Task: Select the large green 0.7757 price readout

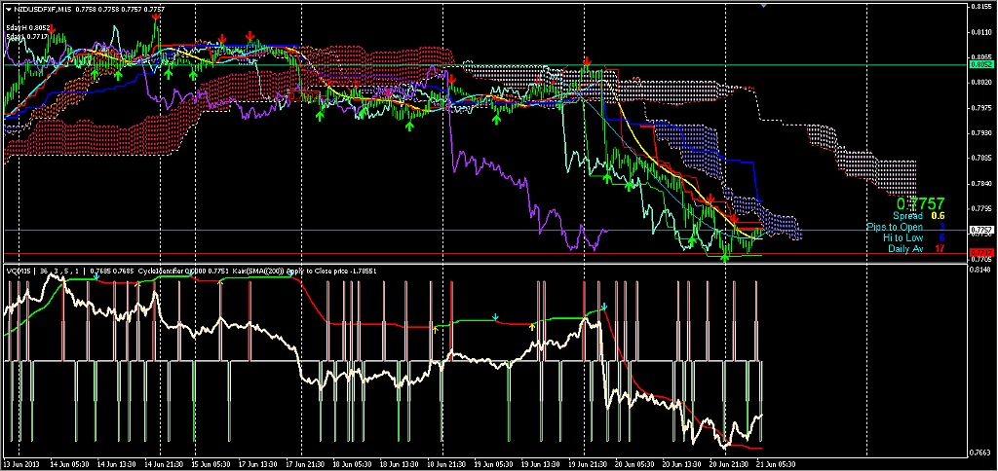Action: tap(920, 203)
